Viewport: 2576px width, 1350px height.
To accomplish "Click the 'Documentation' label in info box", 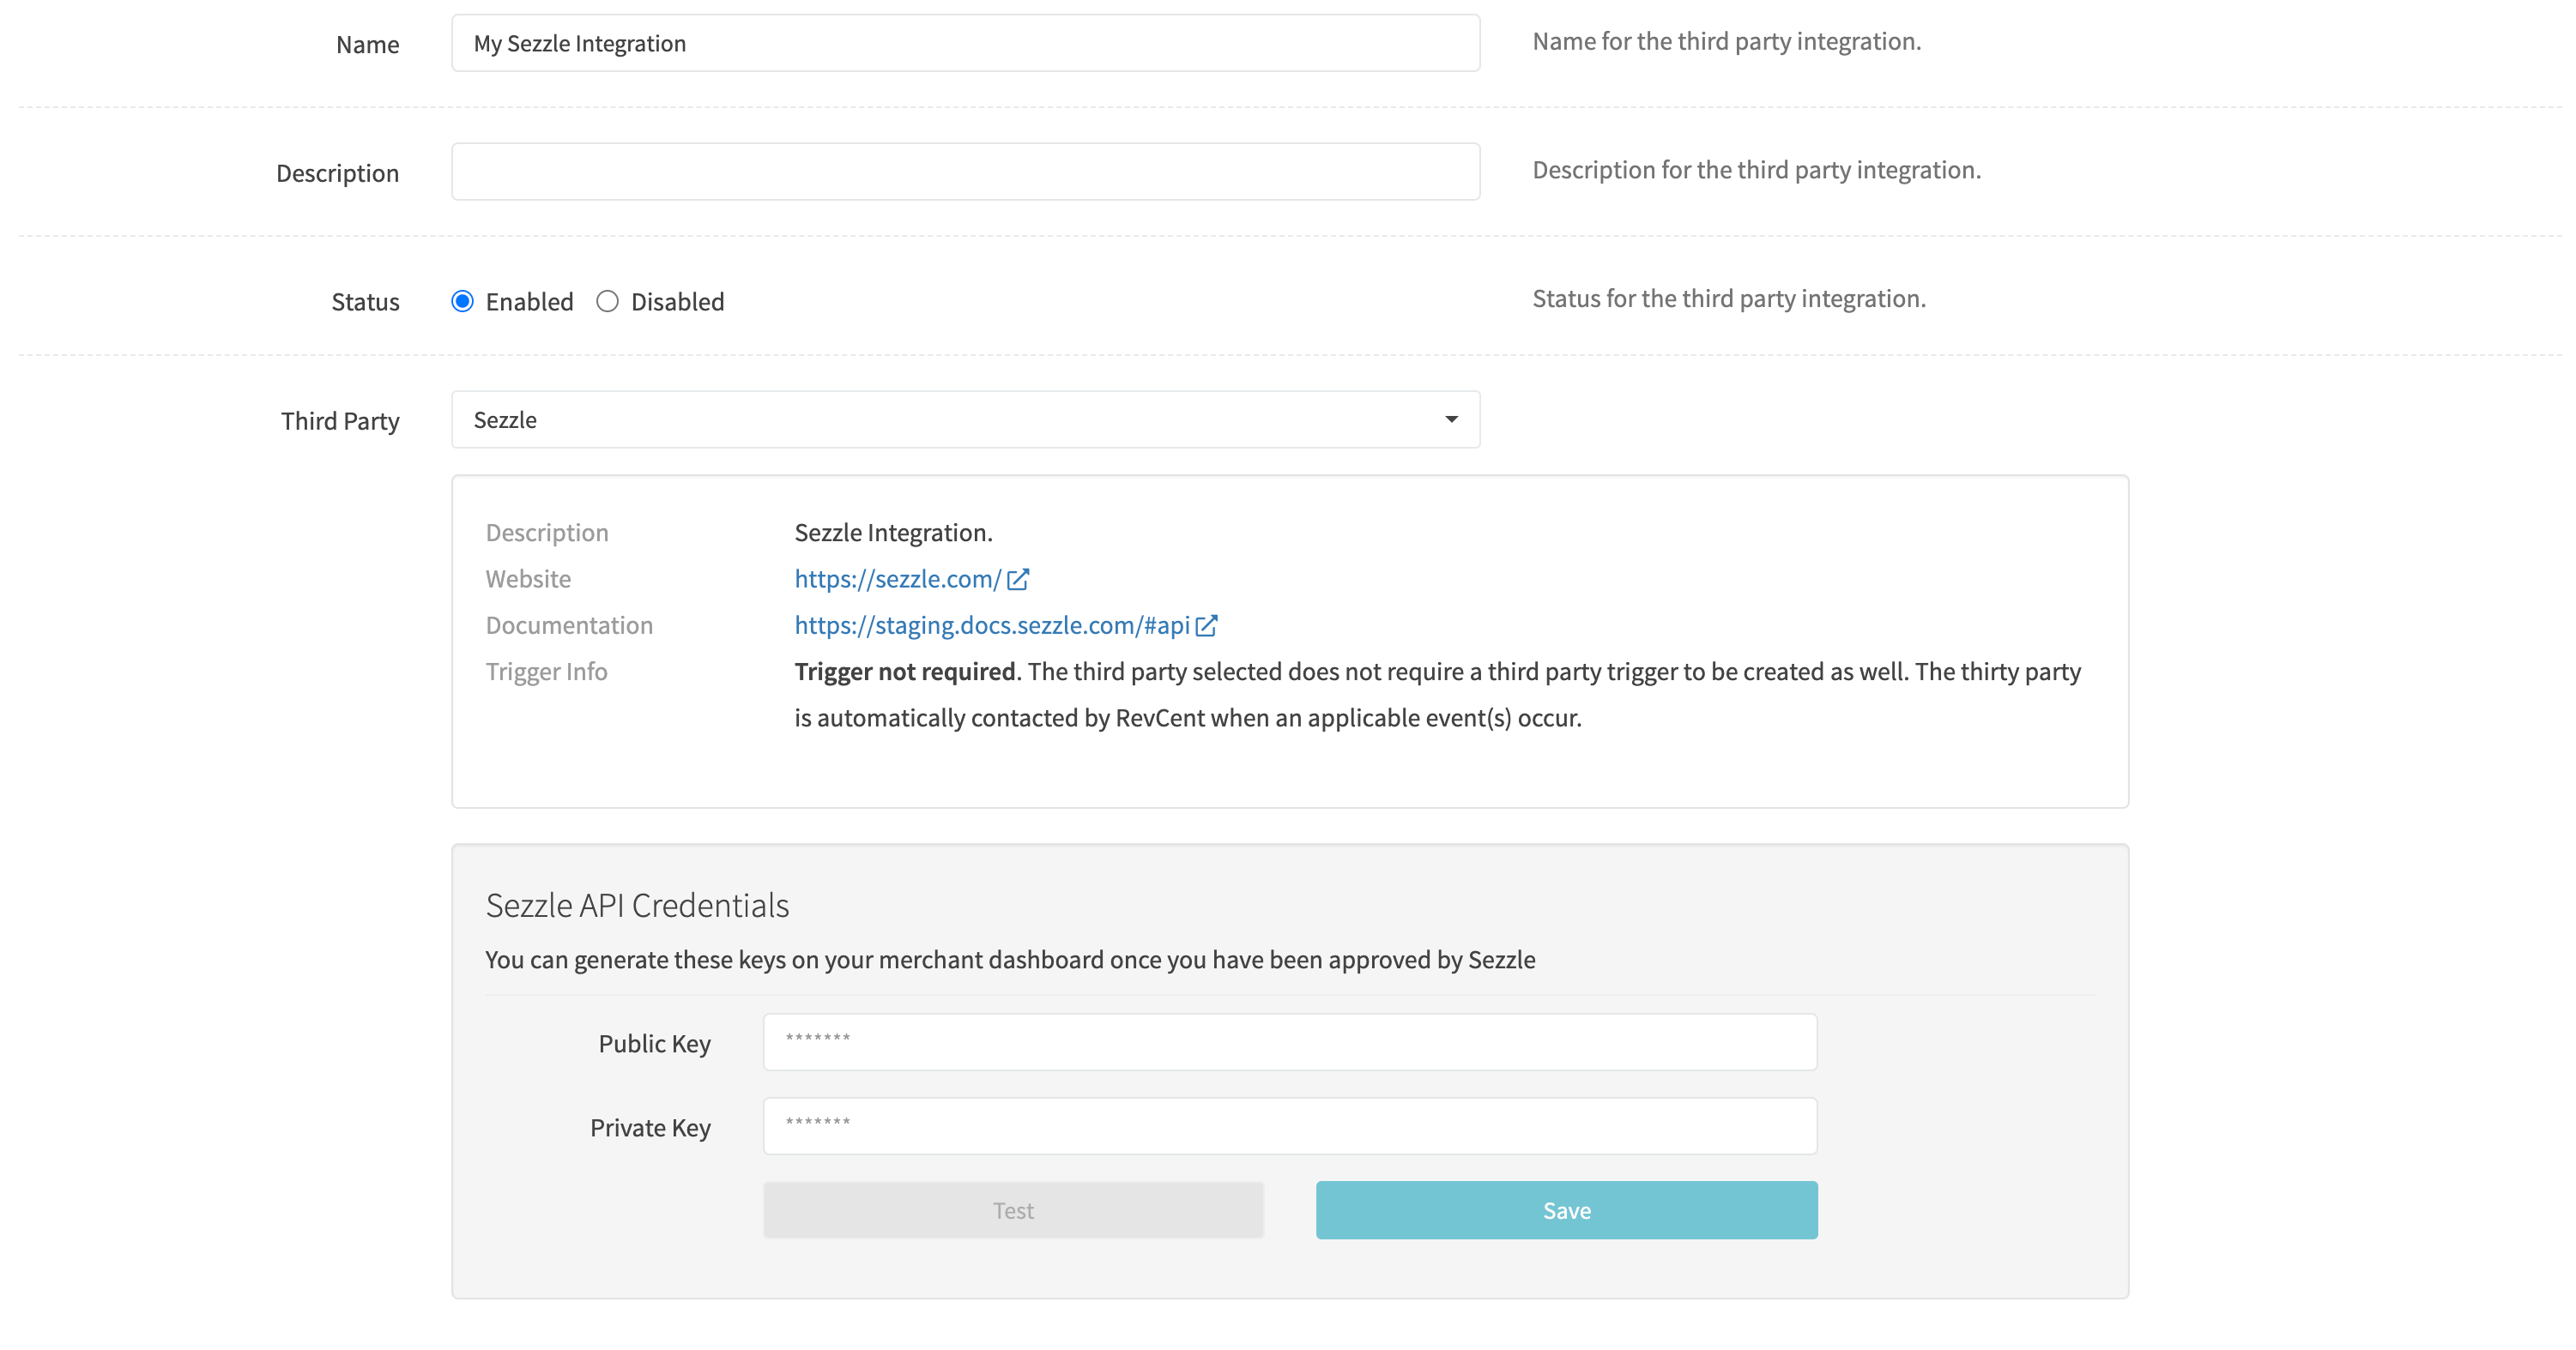I will tap(569, 625).
